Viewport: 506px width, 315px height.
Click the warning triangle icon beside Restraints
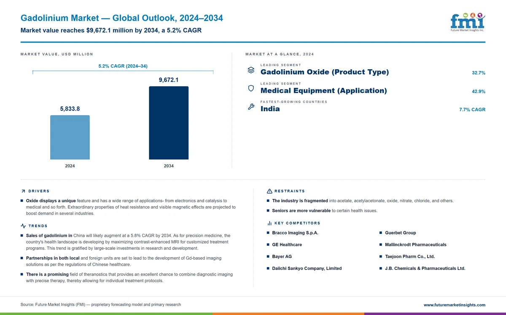coord(269,191)
